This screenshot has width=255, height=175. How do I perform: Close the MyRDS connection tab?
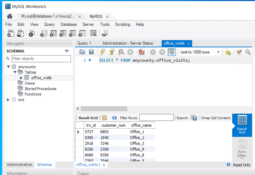(x=107, y=17)
